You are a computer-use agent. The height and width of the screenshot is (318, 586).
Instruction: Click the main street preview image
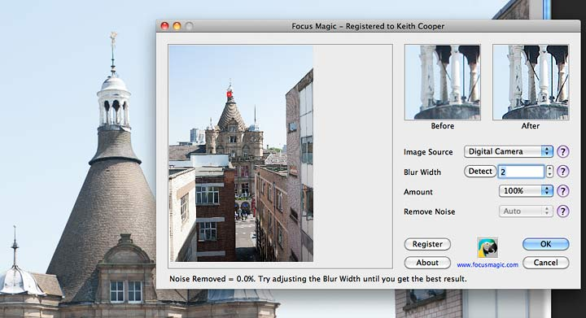241,154
